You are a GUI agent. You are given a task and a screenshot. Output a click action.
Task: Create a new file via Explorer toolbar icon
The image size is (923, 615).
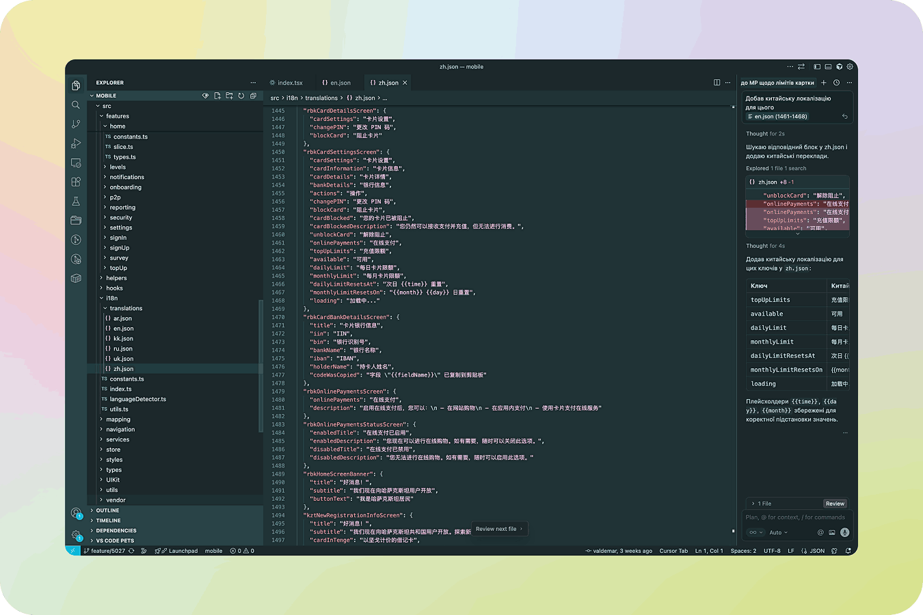coord(217,96)
